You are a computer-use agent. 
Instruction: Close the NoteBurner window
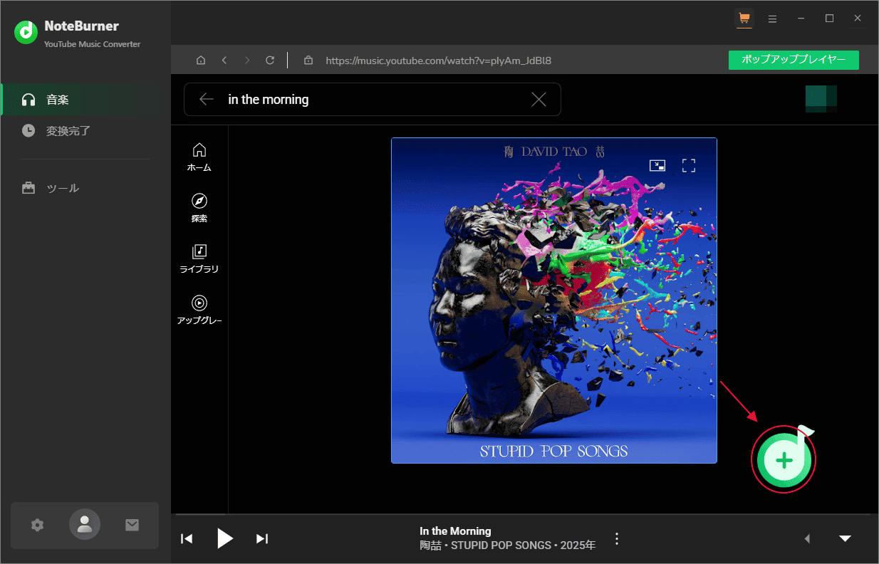[x=858, y=19]
